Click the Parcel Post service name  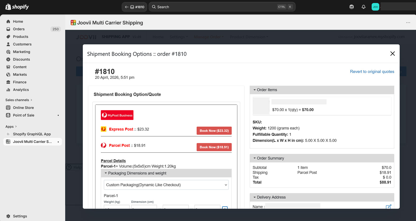(x=119, y=145)
